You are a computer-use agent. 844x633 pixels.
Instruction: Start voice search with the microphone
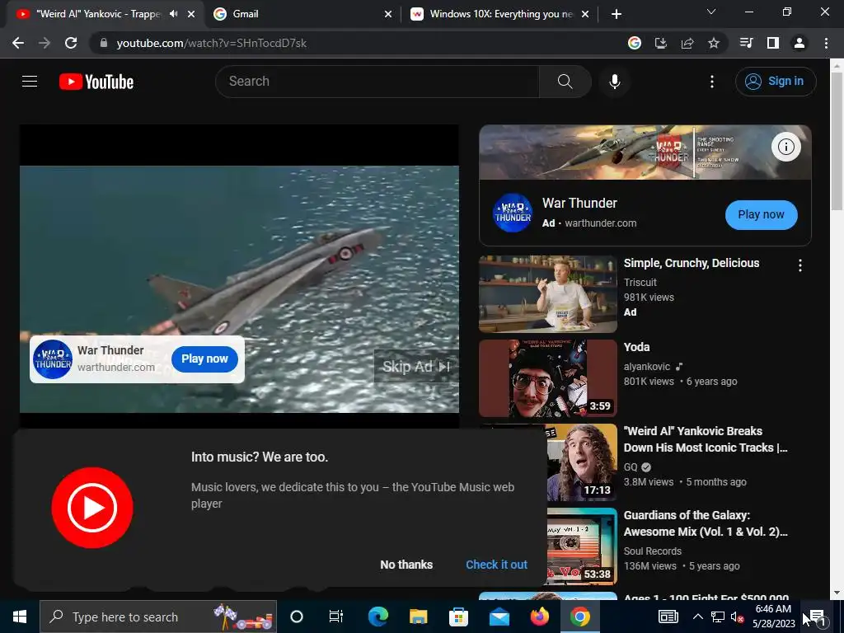(x=615, y=82)
